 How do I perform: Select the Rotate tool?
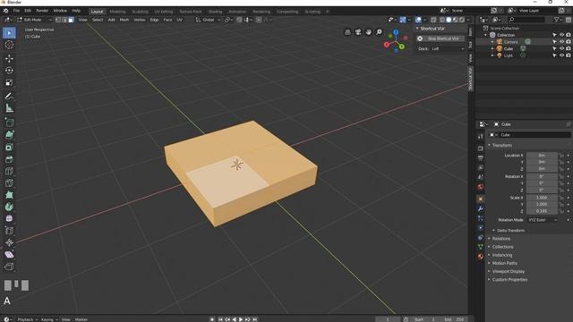9,71
